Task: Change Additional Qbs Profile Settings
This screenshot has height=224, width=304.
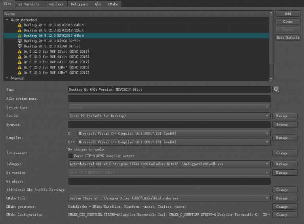Action: (285, 190)
